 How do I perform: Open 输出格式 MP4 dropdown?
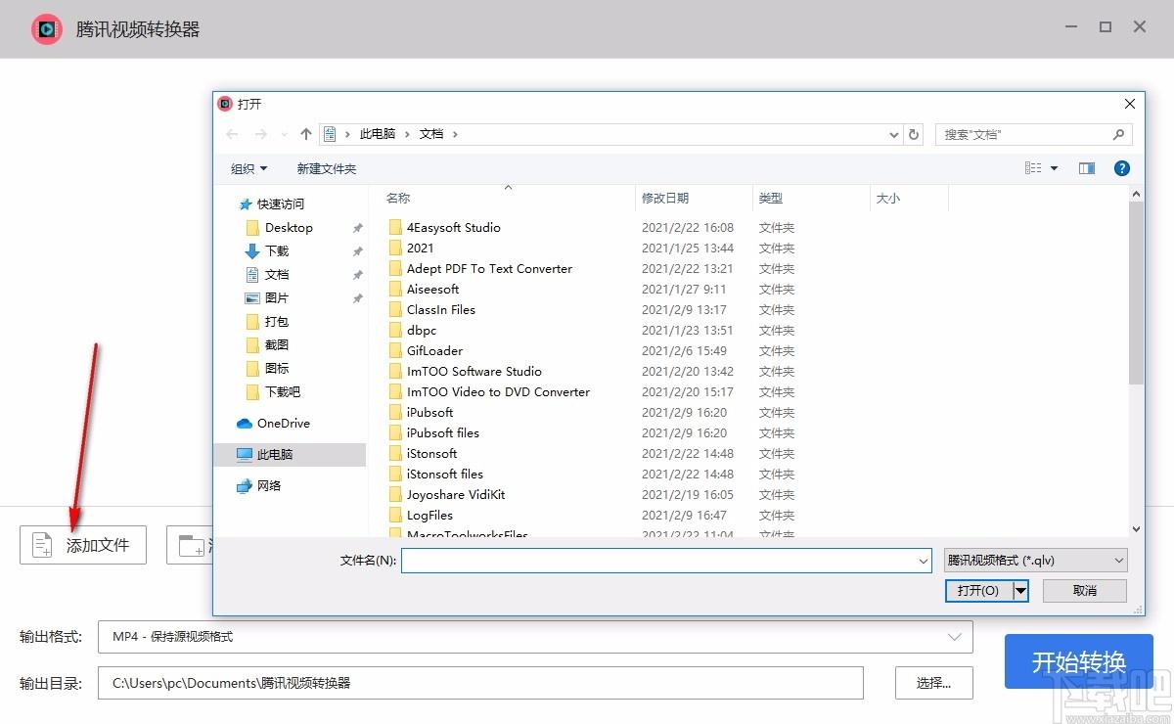click(x=535, y=637)
